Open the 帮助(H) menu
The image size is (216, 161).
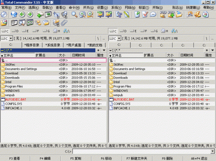208,8
